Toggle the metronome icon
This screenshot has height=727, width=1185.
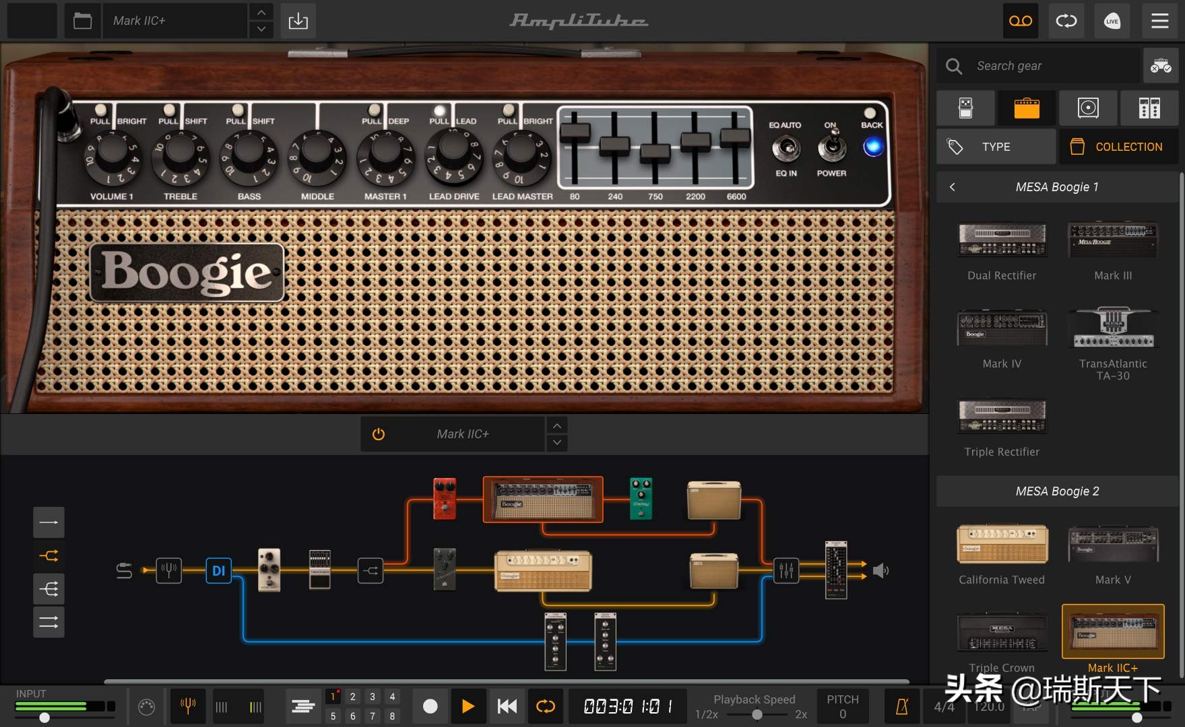901,706
